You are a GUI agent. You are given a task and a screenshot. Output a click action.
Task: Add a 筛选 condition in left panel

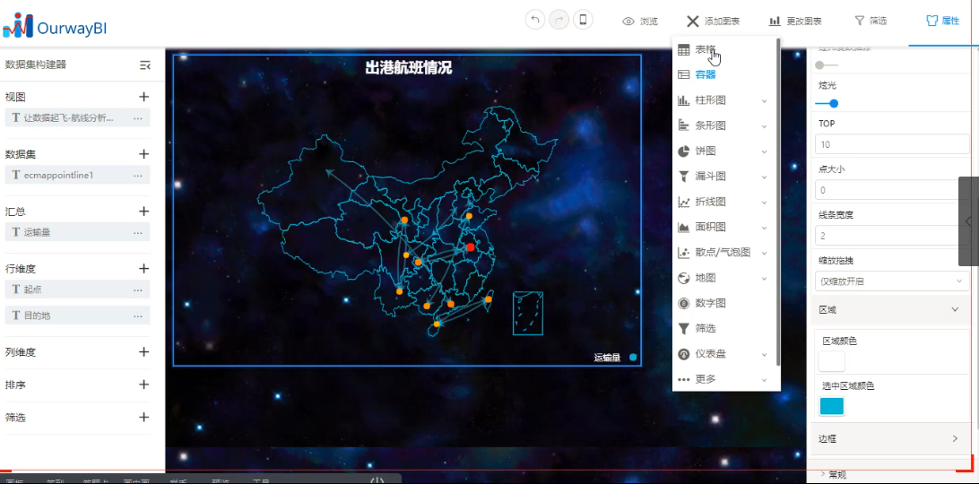[143, 417]
